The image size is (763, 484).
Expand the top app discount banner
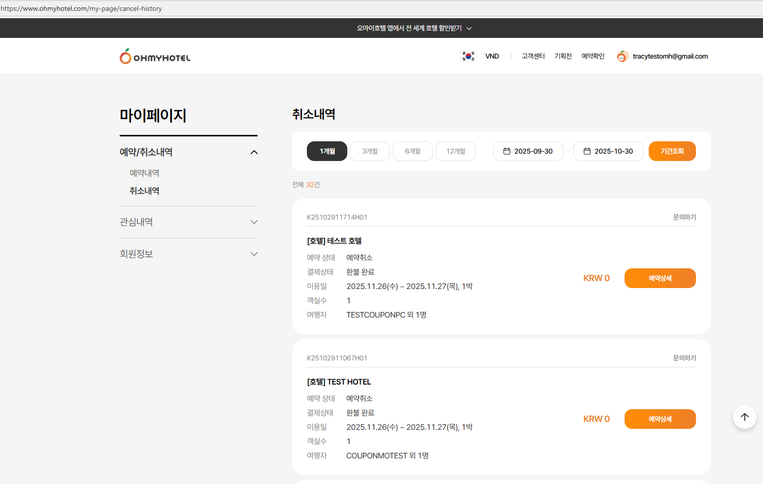[414, 29]
